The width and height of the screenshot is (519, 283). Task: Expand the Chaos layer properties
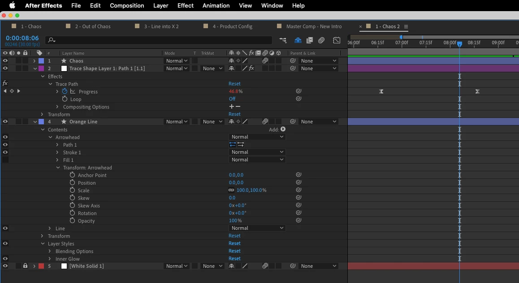pyautogui.click(x=34, y=61)
